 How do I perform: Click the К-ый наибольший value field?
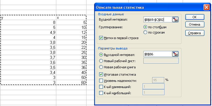pos(153,92)
